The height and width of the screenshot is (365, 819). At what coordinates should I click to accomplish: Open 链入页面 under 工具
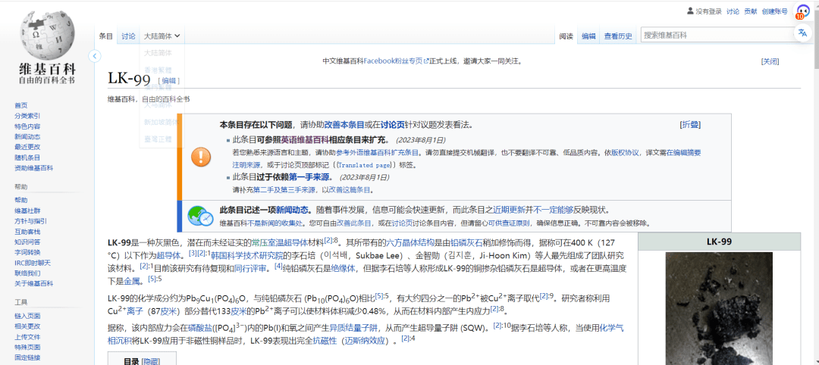point(27,316)
